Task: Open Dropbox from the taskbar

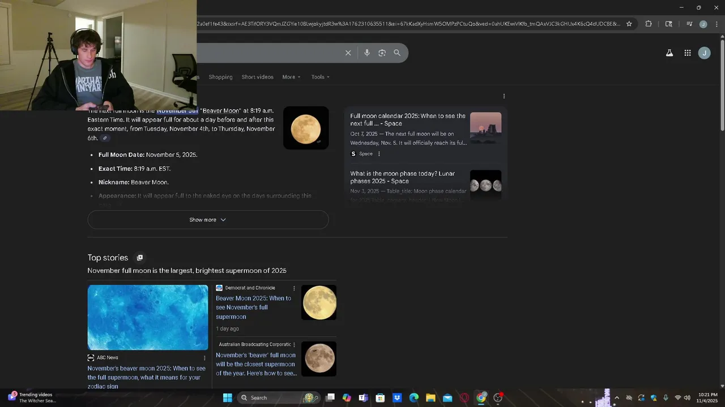Action: point(397,398)
